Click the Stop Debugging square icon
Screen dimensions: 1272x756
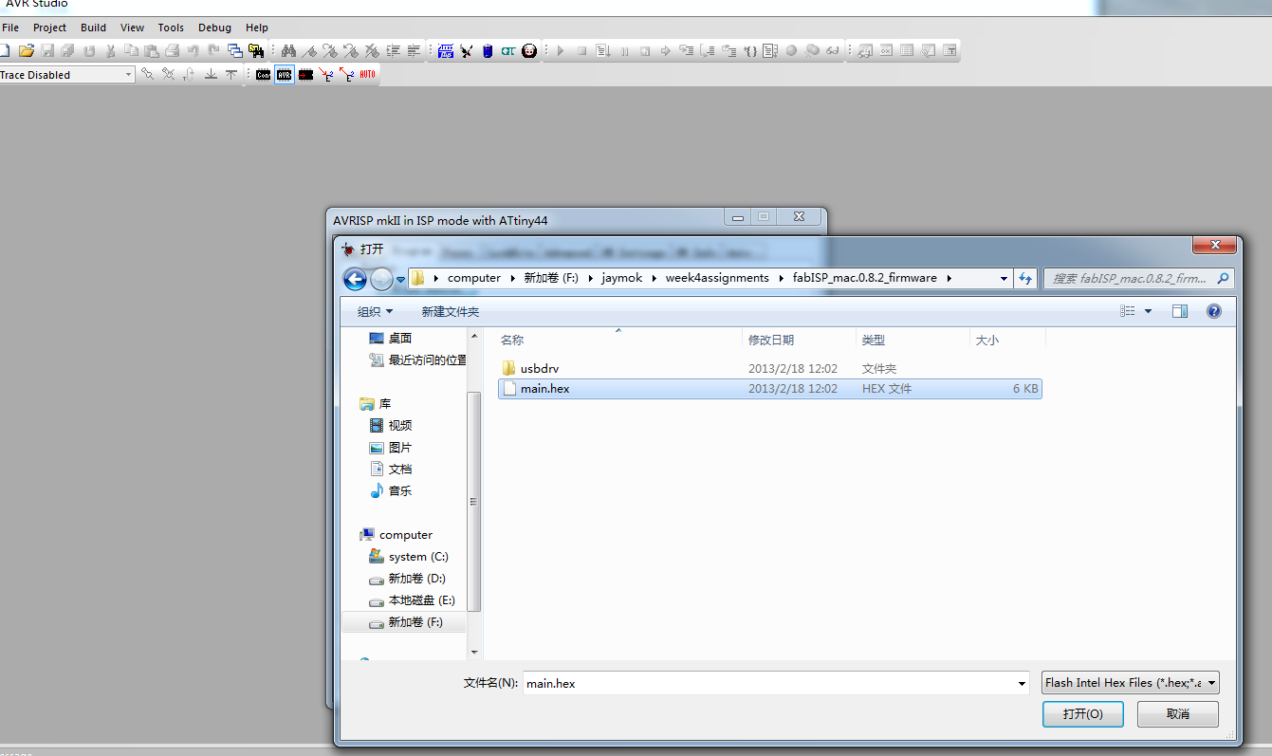[581, 50]
